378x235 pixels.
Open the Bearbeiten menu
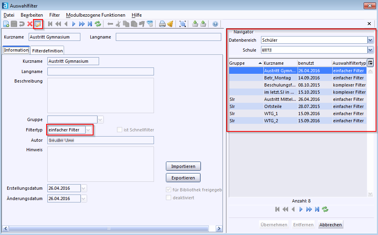32,15
